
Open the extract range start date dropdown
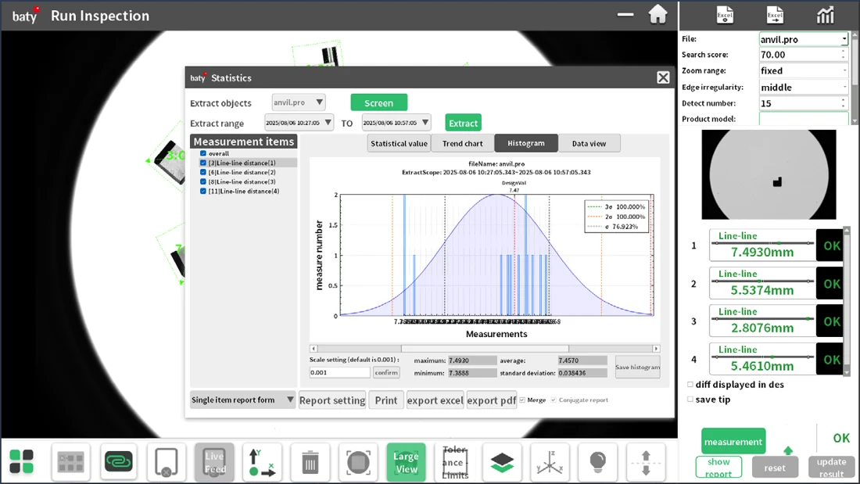[299, 123]
